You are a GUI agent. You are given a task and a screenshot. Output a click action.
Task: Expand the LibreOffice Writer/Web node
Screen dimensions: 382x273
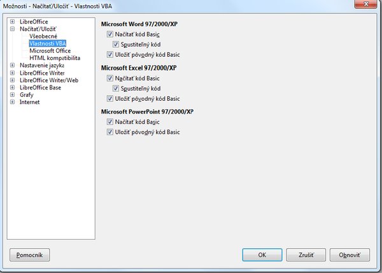(x=13, y=80)
